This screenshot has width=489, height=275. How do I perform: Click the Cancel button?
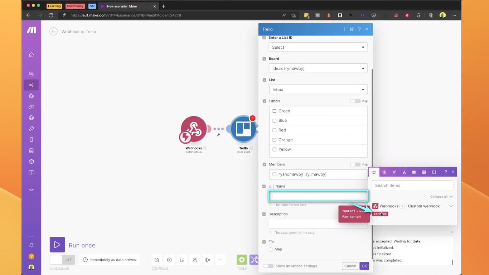pyautogui.click(x=350, y=266)
